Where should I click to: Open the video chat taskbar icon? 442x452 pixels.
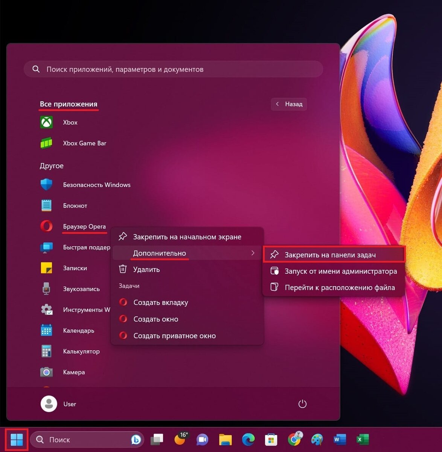coord(203,440)
